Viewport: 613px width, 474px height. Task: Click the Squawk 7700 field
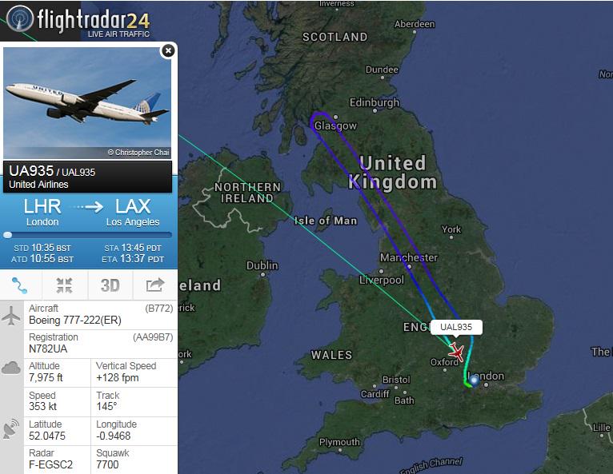[134, 459]
